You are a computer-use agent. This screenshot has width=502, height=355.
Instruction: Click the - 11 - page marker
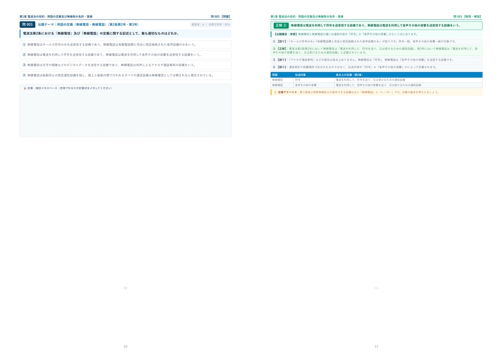point(376,288)
